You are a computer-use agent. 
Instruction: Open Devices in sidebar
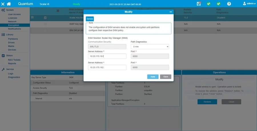(12, 50)
